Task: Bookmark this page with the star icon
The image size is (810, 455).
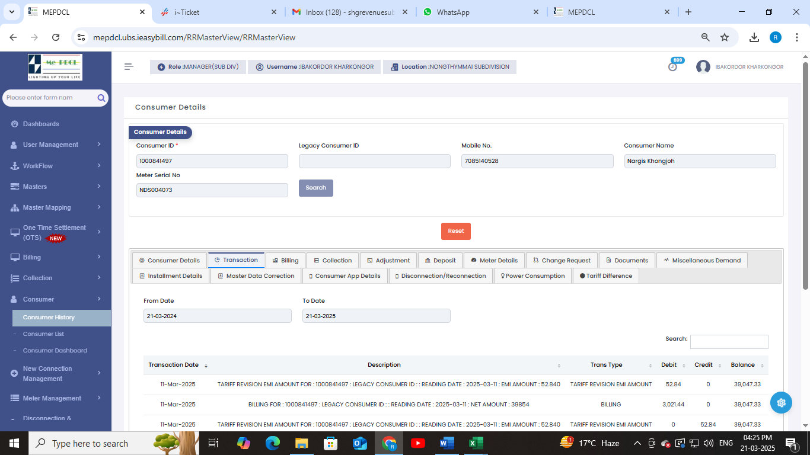Action: (x=725, y=37)
